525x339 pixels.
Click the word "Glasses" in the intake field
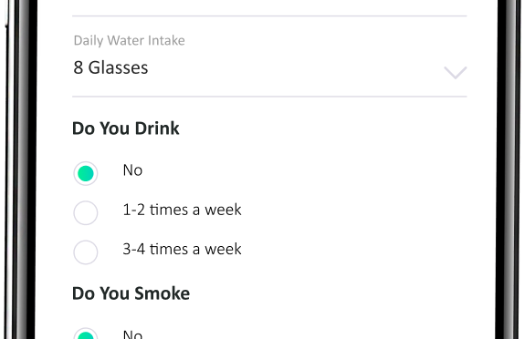tap(118, 67)
